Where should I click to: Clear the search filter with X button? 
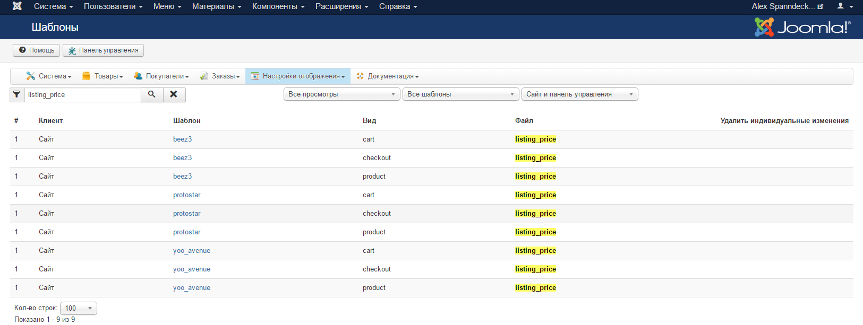point(174,94)
